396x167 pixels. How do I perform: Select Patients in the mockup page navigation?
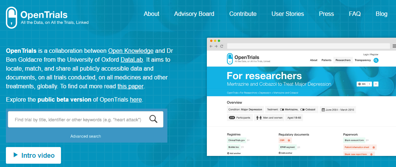click(327, 60)
